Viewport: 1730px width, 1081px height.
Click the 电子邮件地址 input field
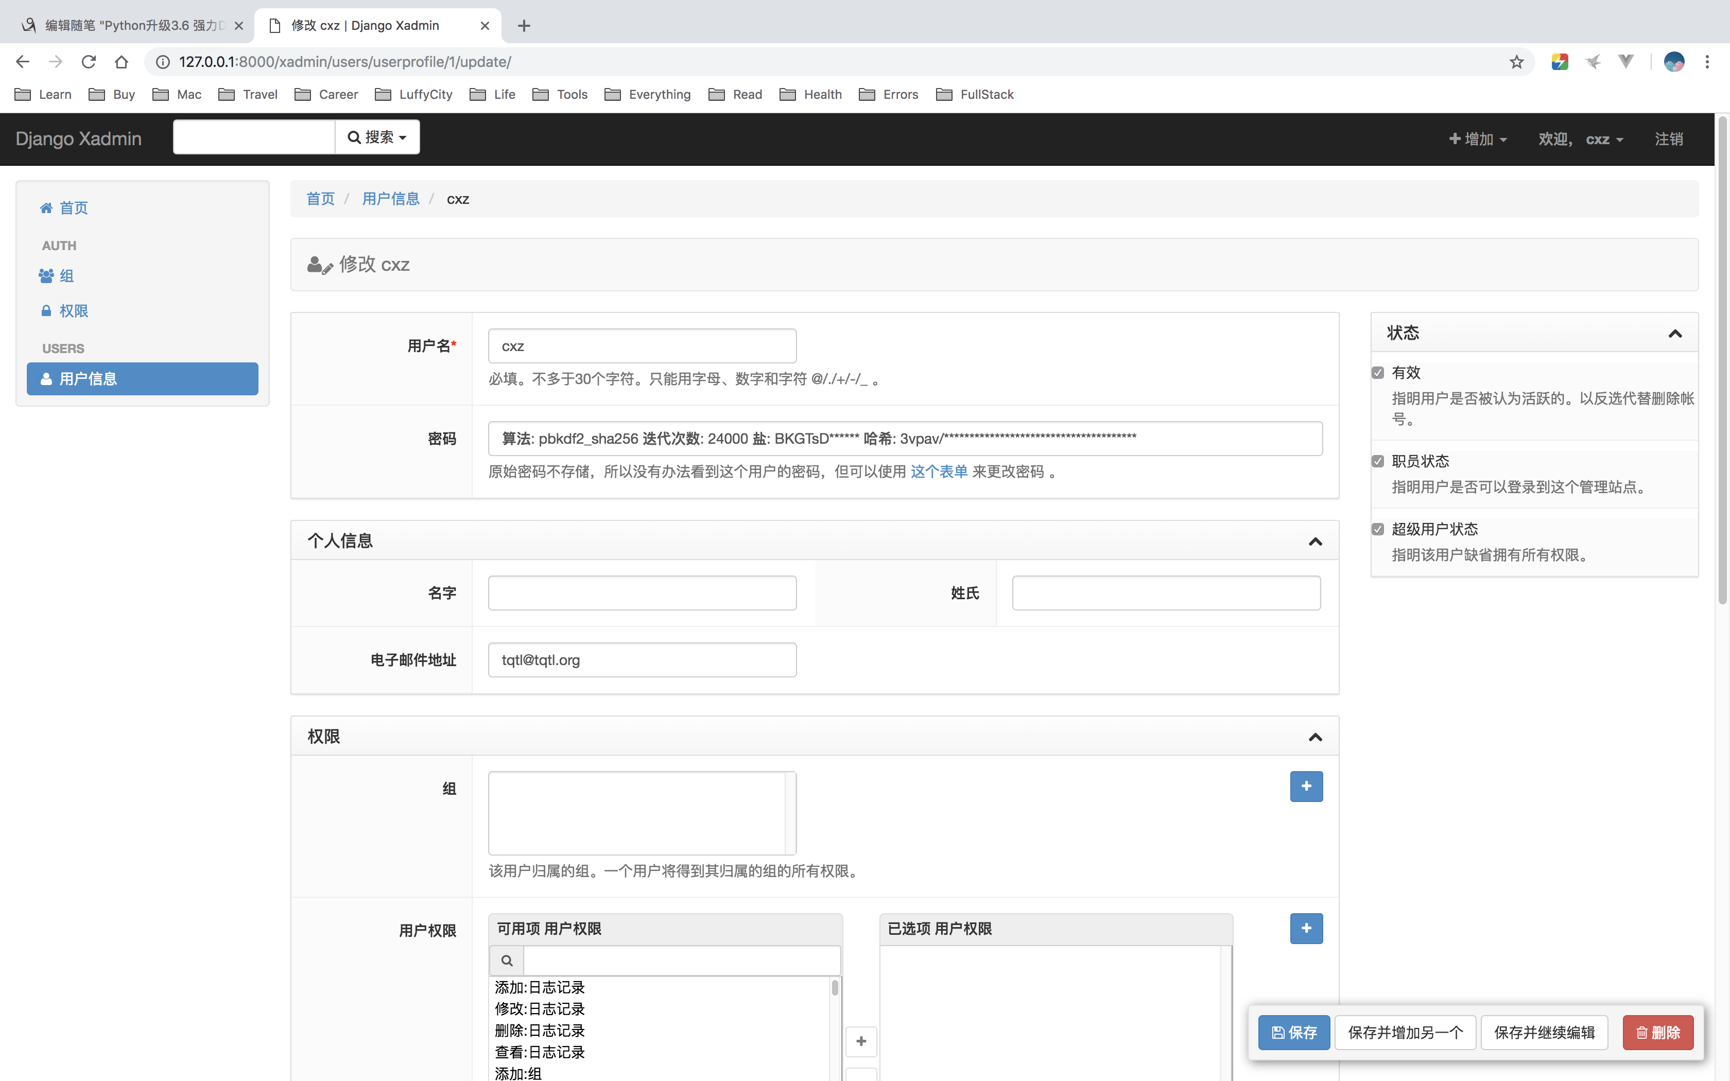[x=641, y=660]
